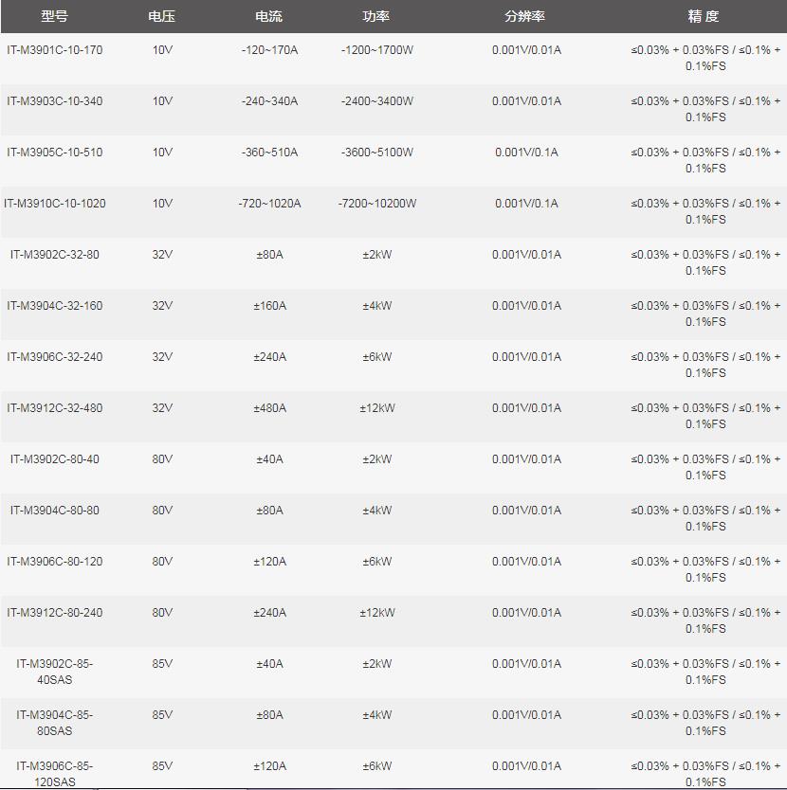
Task: Select the IT-M3901C-10-170 model cell
Action: (x=54, y=50)
